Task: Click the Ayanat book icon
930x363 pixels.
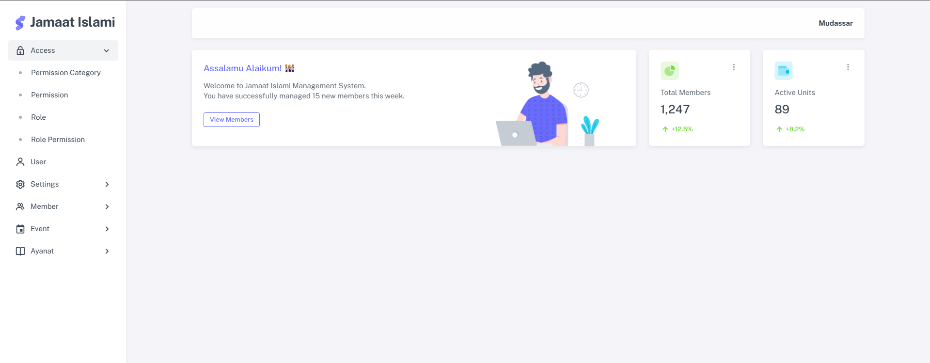Action: point(20,251)
